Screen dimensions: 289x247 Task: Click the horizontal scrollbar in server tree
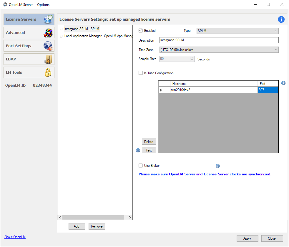[93, 217]
